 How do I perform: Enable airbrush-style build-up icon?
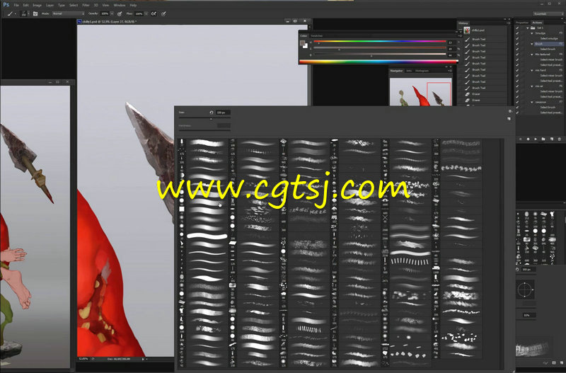pyautogui.click(x=154, y=13)
